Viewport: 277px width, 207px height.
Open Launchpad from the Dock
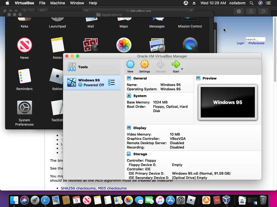(x=35, y=200)
